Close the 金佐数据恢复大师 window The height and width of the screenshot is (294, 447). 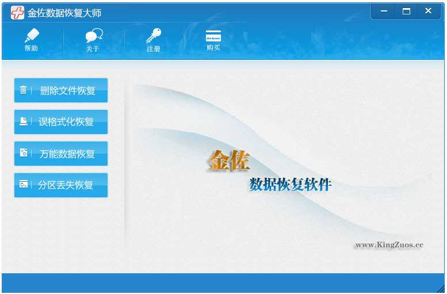coord(428,11)
